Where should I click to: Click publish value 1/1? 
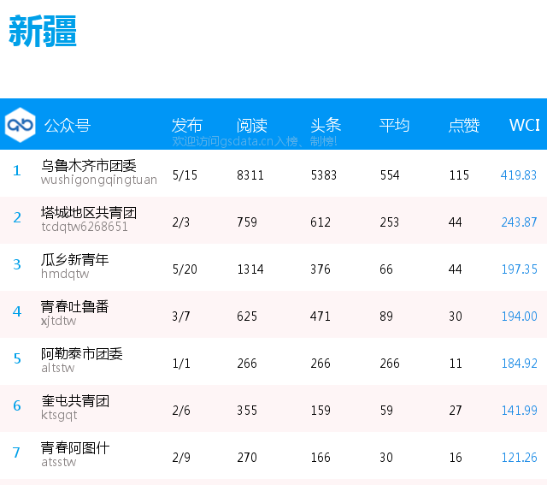(181, 364)
